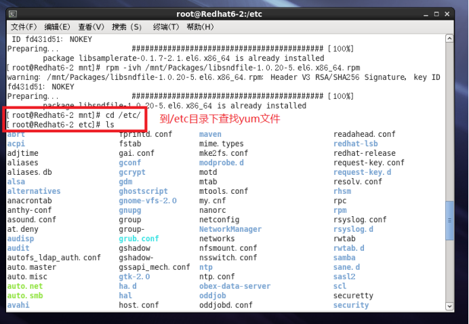The width and height of the screenshot is (469, 324).
Task: Click the green 'auto.net' entry
Action: tap(25, 286)
